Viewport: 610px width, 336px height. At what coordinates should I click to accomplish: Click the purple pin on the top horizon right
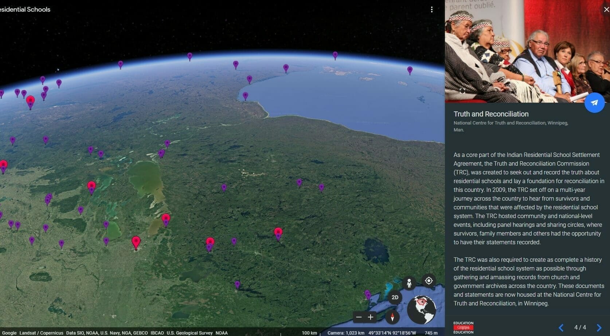(410, 70)
